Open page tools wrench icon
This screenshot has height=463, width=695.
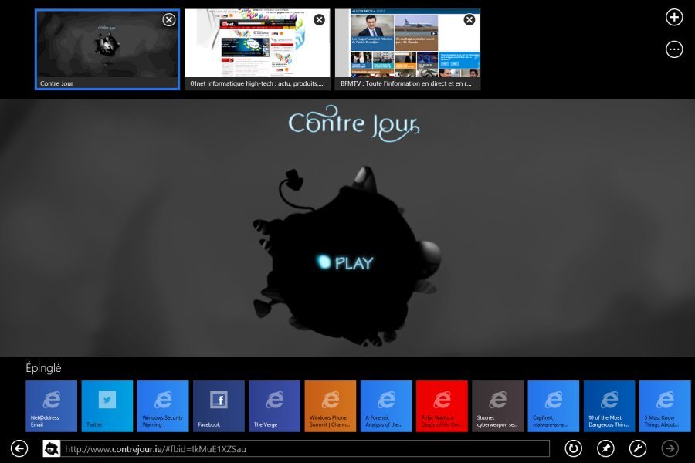pyautogui.click(x=638, y=448)
